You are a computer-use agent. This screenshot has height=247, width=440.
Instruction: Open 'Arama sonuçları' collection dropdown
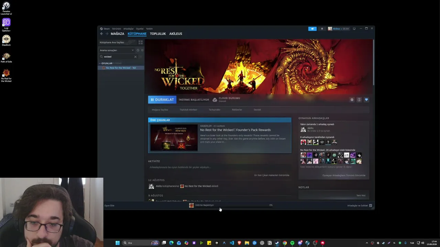point(117,50)
